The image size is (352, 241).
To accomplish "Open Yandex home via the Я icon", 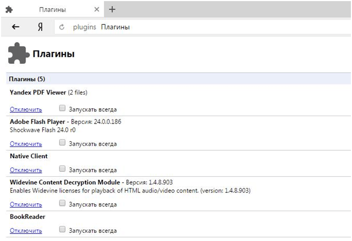I will pyautogui.click(x=40, y=27).
